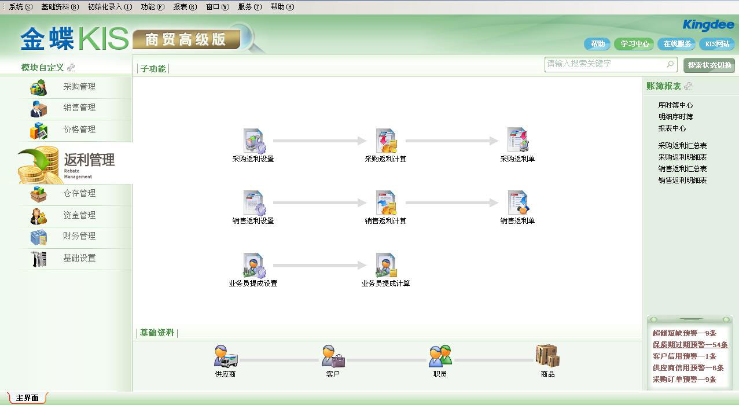Select the 采购管理 module icon

point(39,87)
